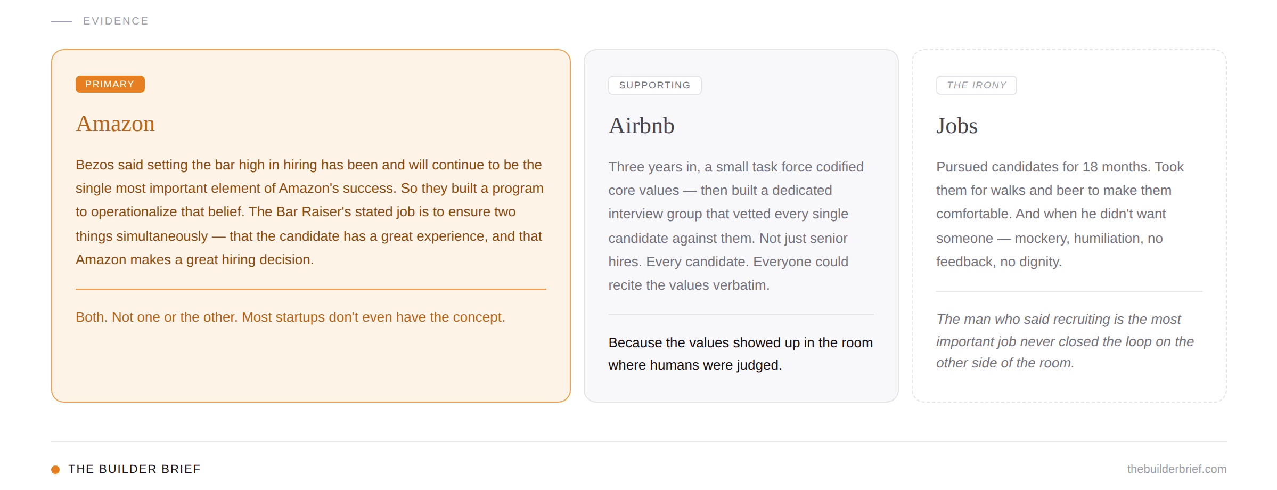The height and width of the screenshot is (490, 1277).
Task: Select the Airbnb heading
Action: [x=641, y=126]
